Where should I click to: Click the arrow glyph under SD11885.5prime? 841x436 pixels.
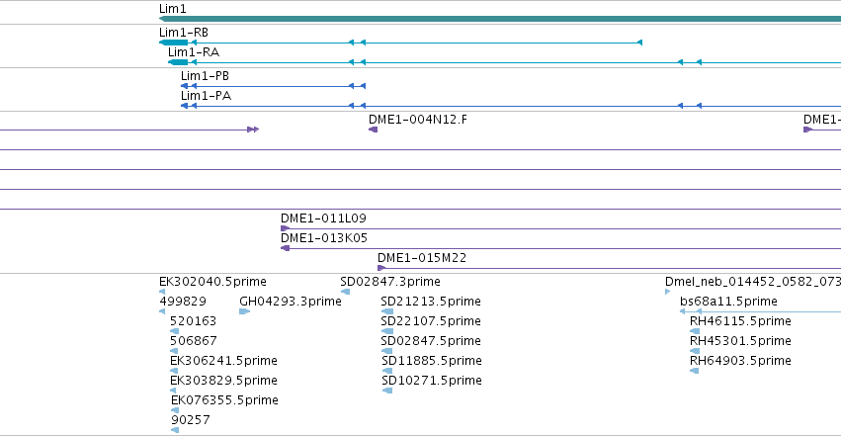click(x=387, y=371)
